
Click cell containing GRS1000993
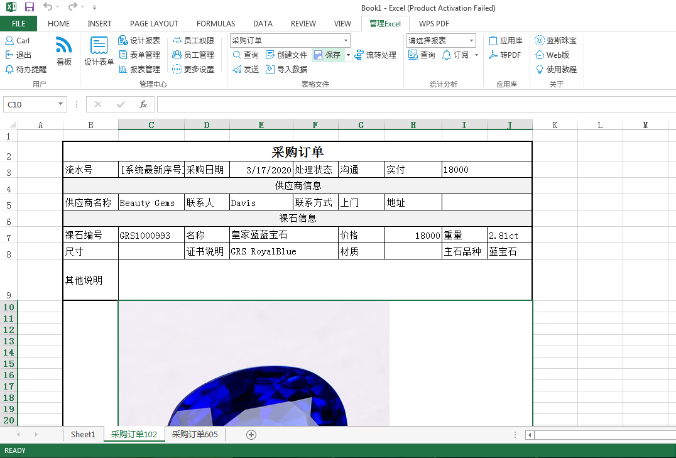pos(151,235)
